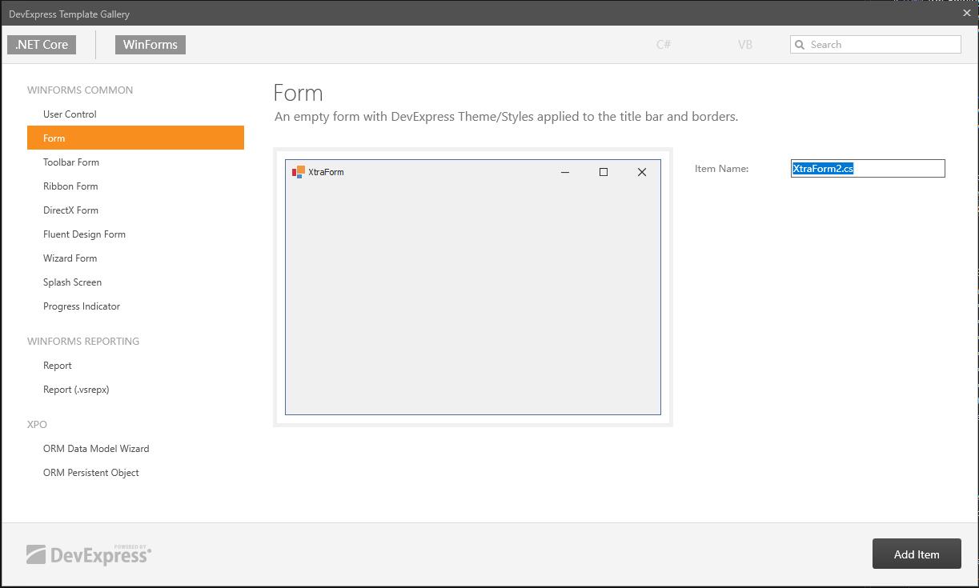This screenshot has width=979, height=588.
Task: Click the Add Item button
Action: (916, 553)
